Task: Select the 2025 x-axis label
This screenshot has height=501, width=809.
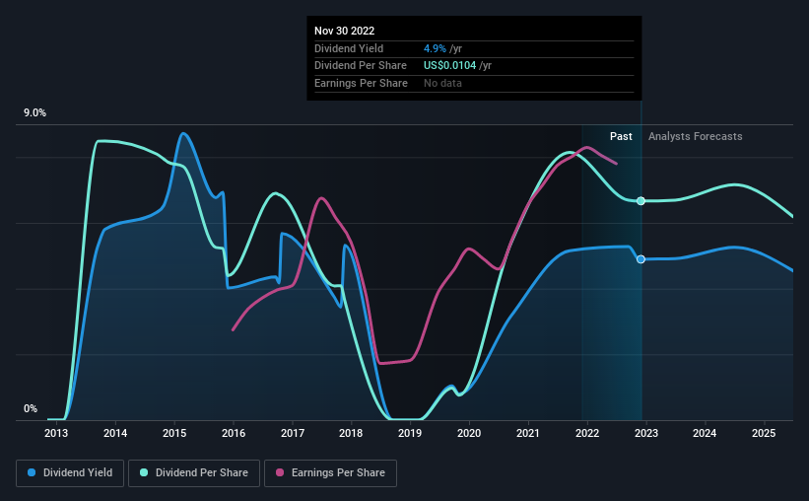Action: click(764, 433)
